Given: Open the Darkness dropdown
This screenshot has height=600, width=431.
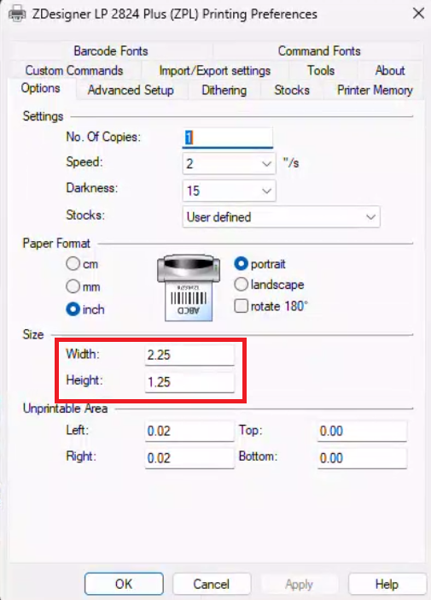Looking at the screenshot, I should point(229,191).
